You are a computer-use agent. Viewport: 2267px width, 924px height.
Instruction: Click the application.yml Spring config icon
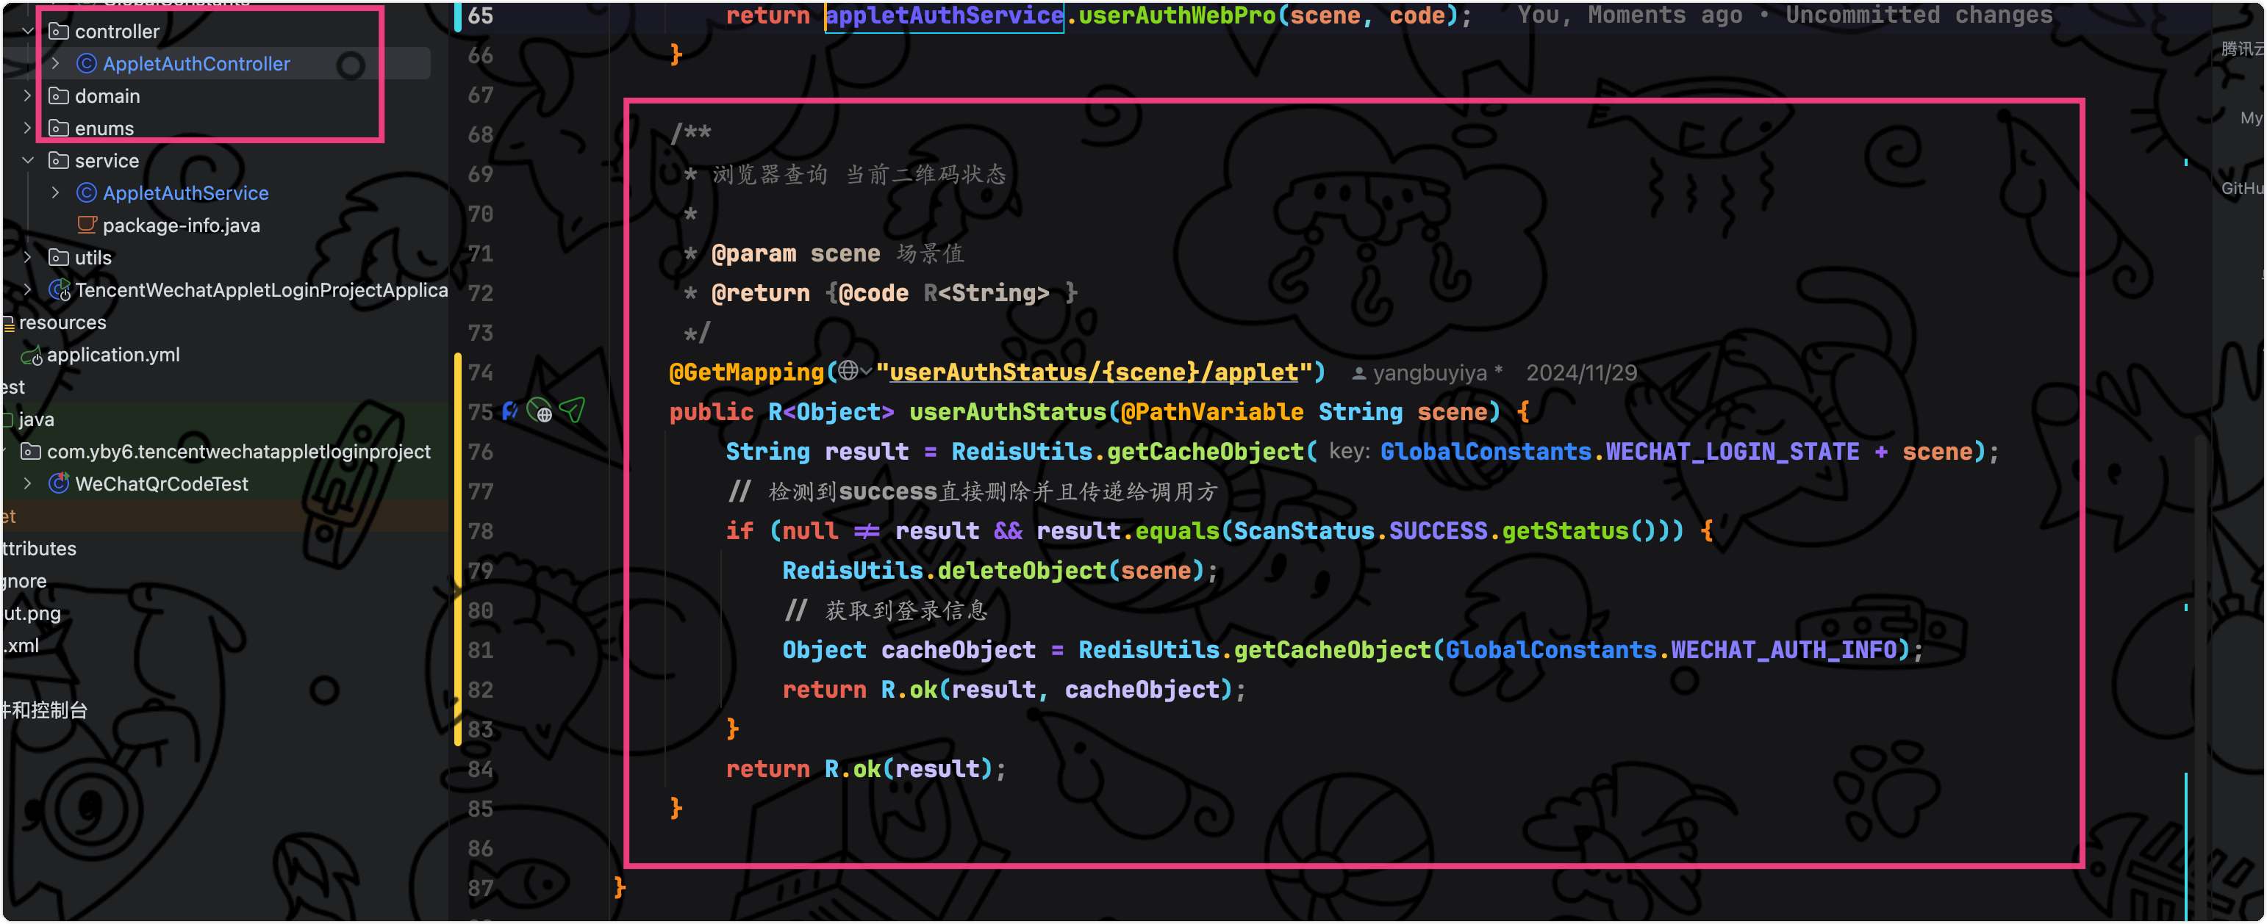(32, 355)
